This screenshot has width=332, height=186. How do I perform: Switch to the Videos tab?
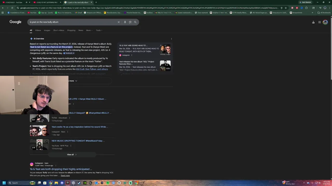[x=38, y=30]
